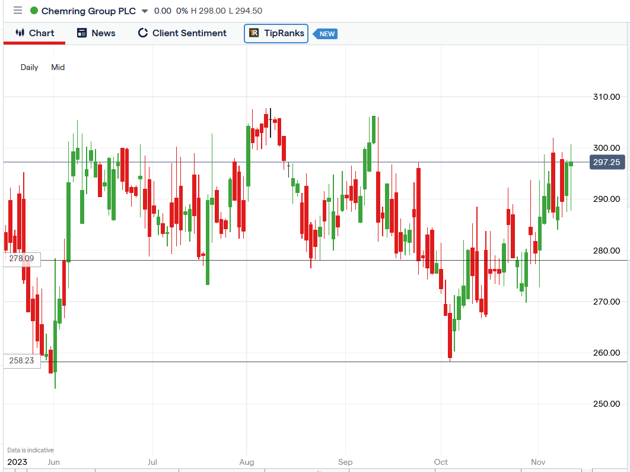Click the 260.00 price axis label
The image size is (630, 472).
pyautogui.click(x=607, y=353)
